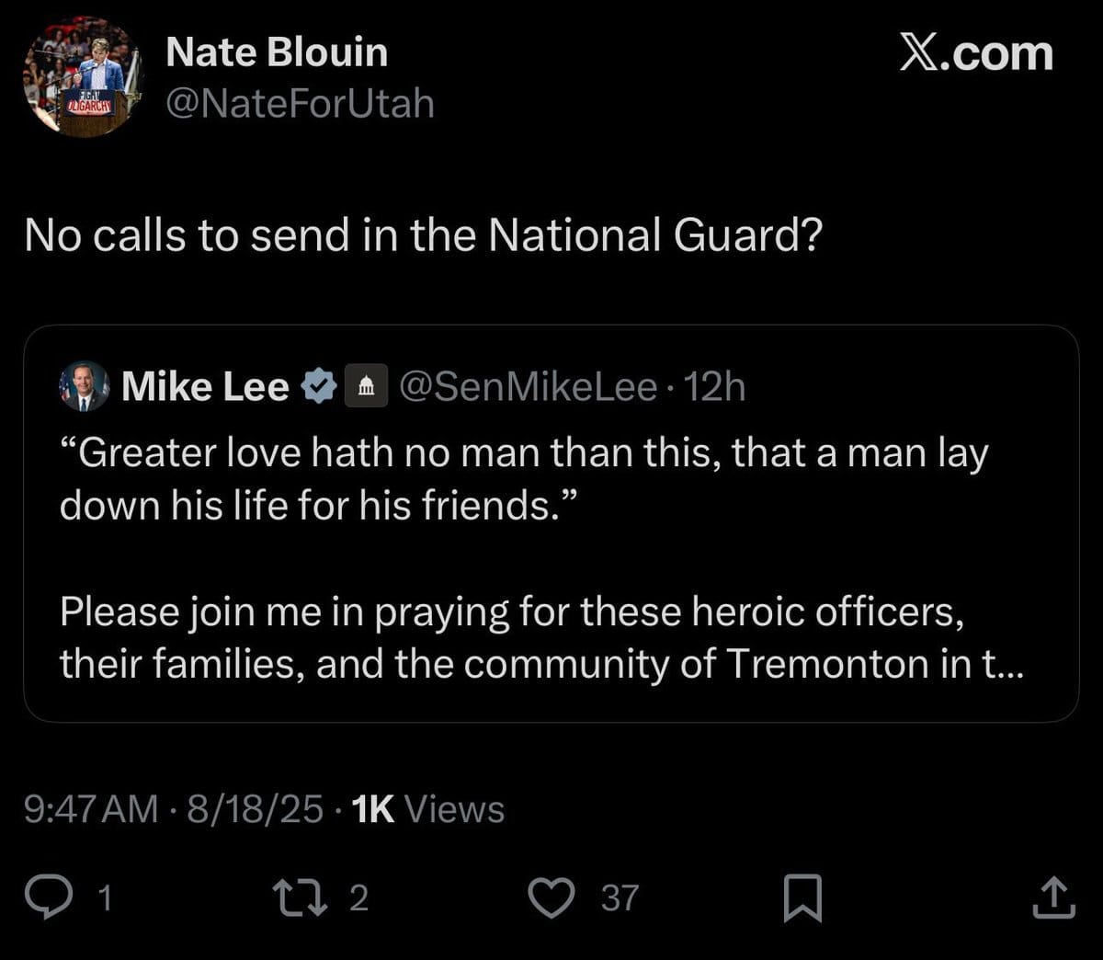View the 1K Views analytics
Image resolution: width=1103 pixels, height=960 pixels.
(x=427, y=809)
